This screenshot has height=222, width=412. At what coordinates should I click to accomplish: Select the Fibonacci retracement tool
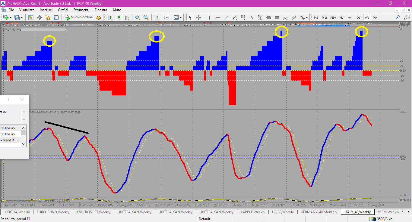(x=243, y=17)
